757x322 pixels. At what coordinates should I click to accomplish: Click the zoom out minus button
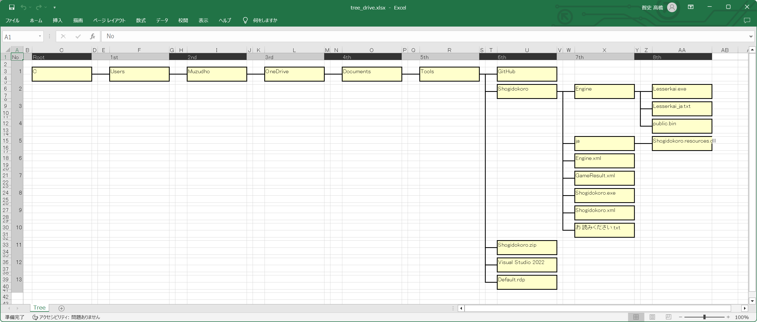pyautogui.click(x=680, y=317)
